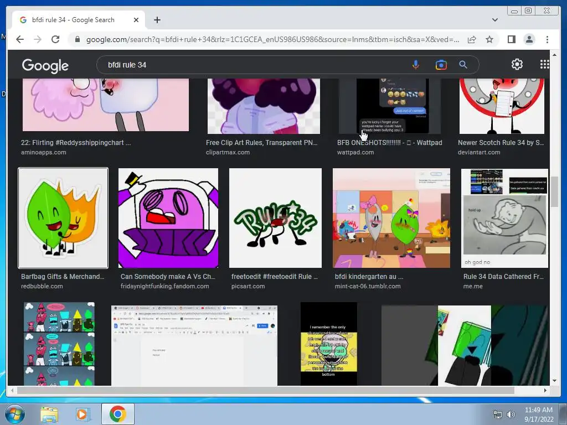567x425 pixels.
Task: Open the fridaynightfunking.fandom.com result title
Action: point(168,277)
